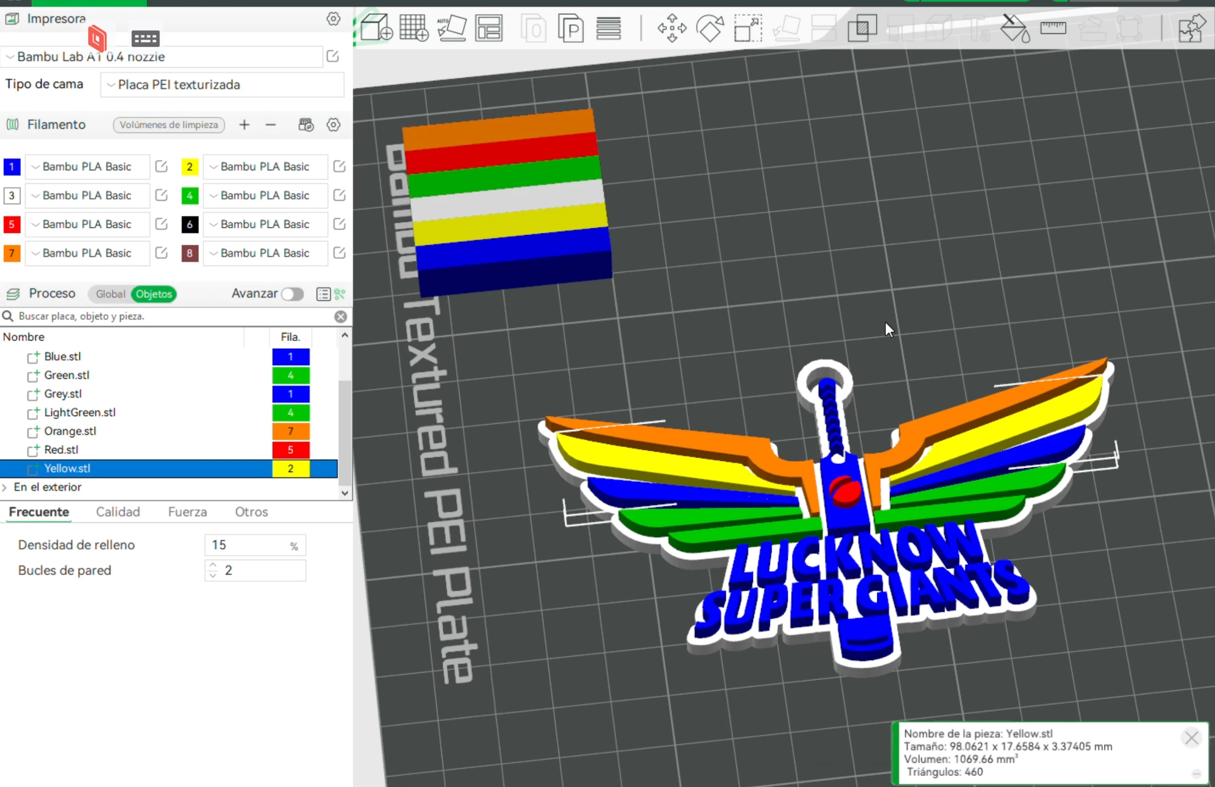Edit filament 5 preset icon
1215x787 pixels.
pyautogui.click(x=161, y=224)
